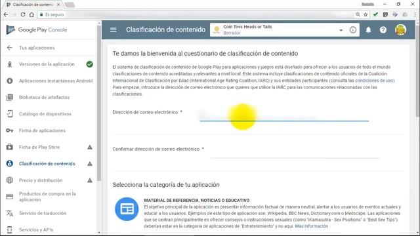Click the zoom magnifier in the address bar
The height and width of the screenshot is (236, 420).
pyautogui.click(x=358, y=14)
